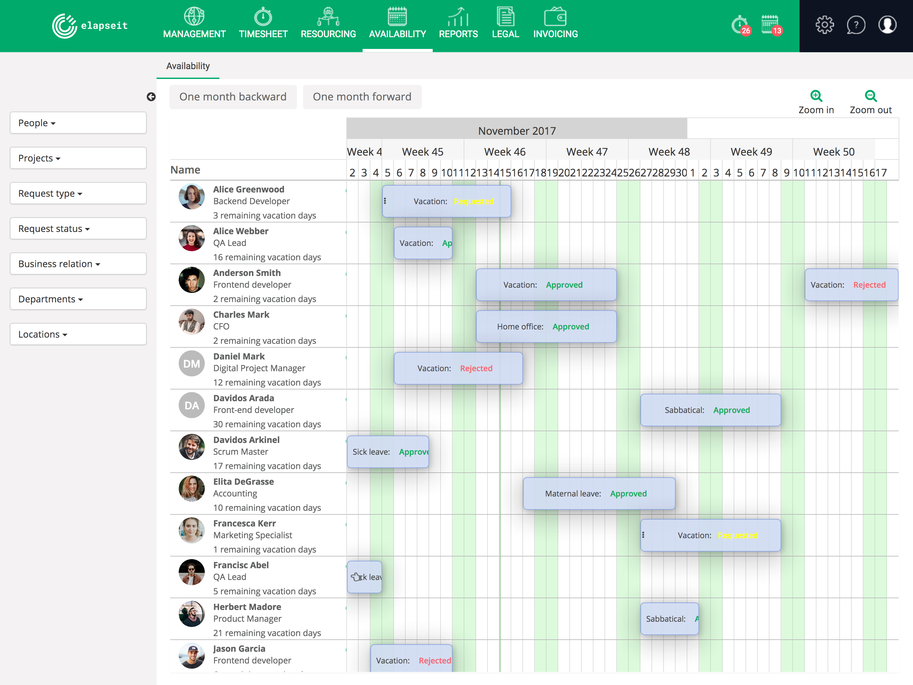Open the Timesheet stopwatch icon

[263, 17]
